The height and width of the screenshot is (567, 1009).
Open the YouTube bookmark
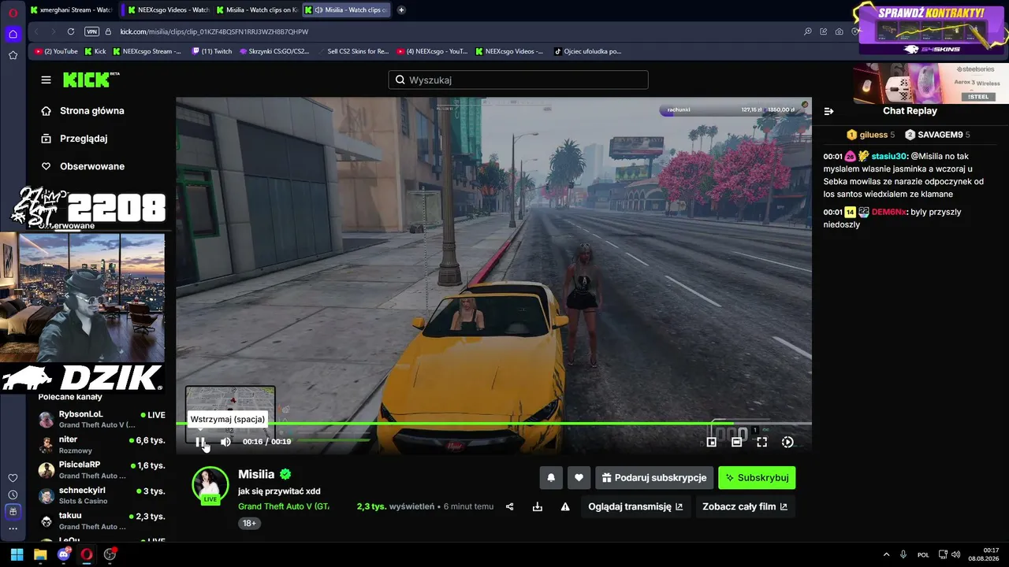click(x=56, y=51)
